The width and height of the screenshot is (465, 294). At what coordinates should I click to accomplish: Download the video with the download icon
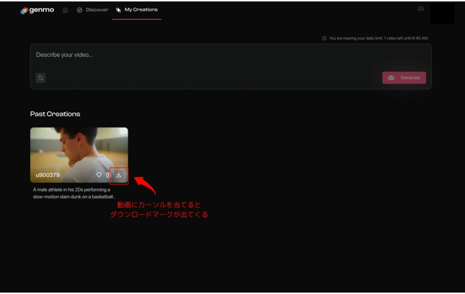[119, 175]
